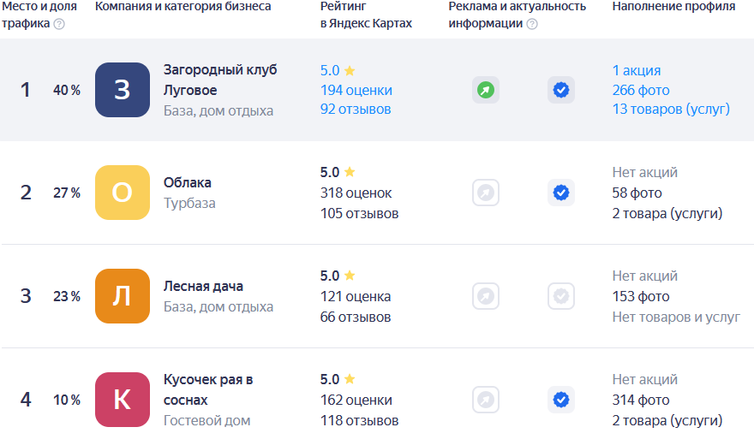Click the pink К logo thumbnail
The image size is (754, 445).
click(123, 400)
